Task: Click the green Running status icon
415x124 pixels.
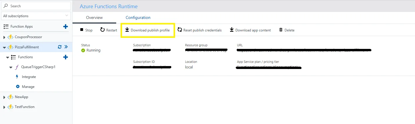Action: tap(83, 50)
